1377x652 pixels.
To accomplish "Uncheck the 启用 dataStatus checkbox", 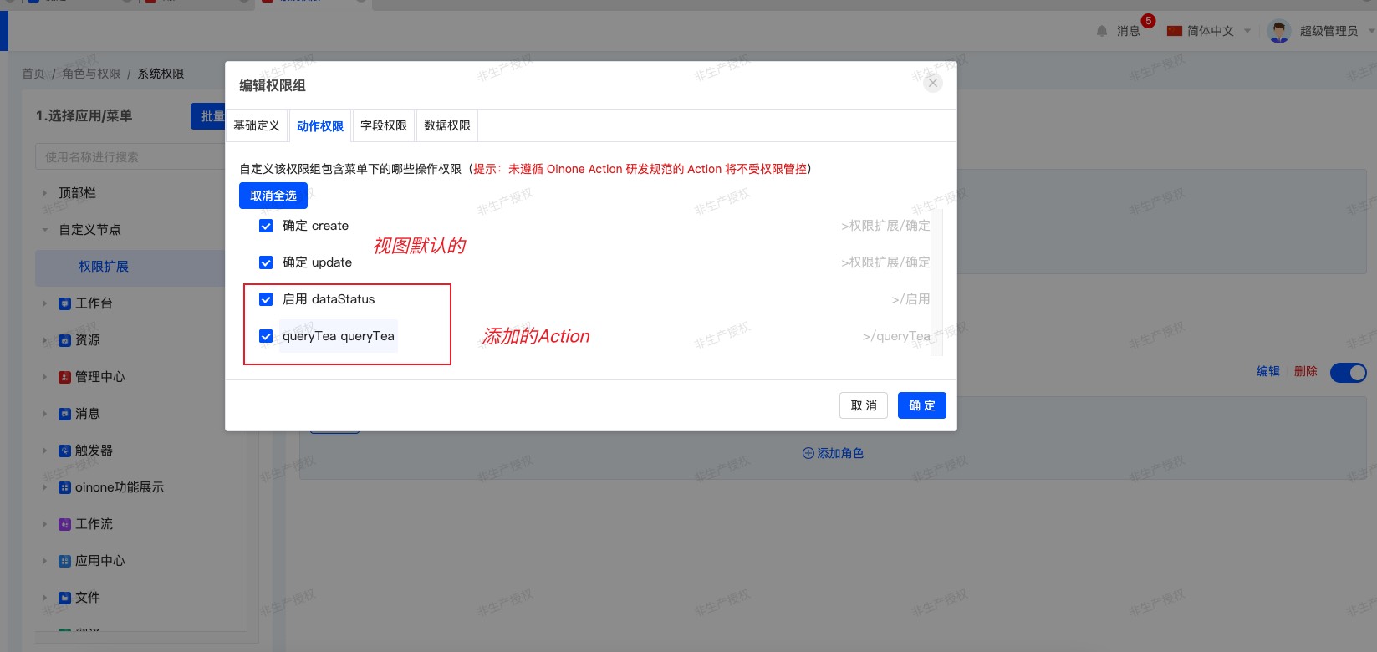I will pyautogui.click(x=266, y=299).
